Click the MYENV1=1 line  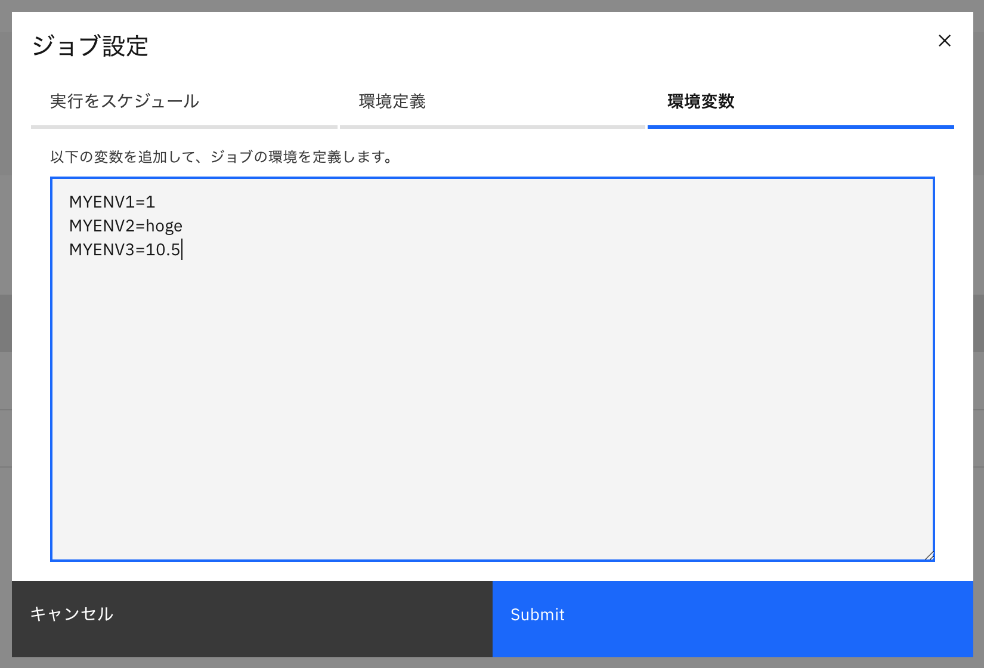(112, 202)
